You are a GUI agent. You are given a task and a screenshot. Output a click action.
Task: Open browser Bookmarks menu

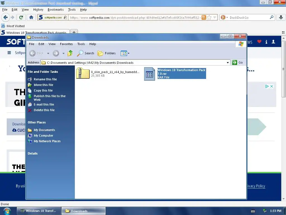pos(56,10)
